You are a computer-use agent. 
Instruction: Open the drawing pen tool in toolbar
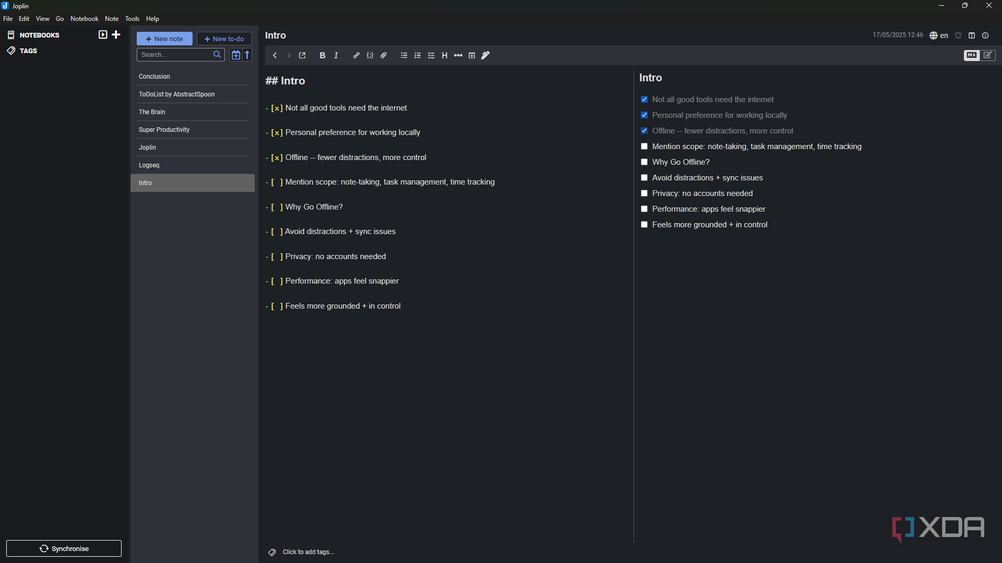[x=485, y=56]
